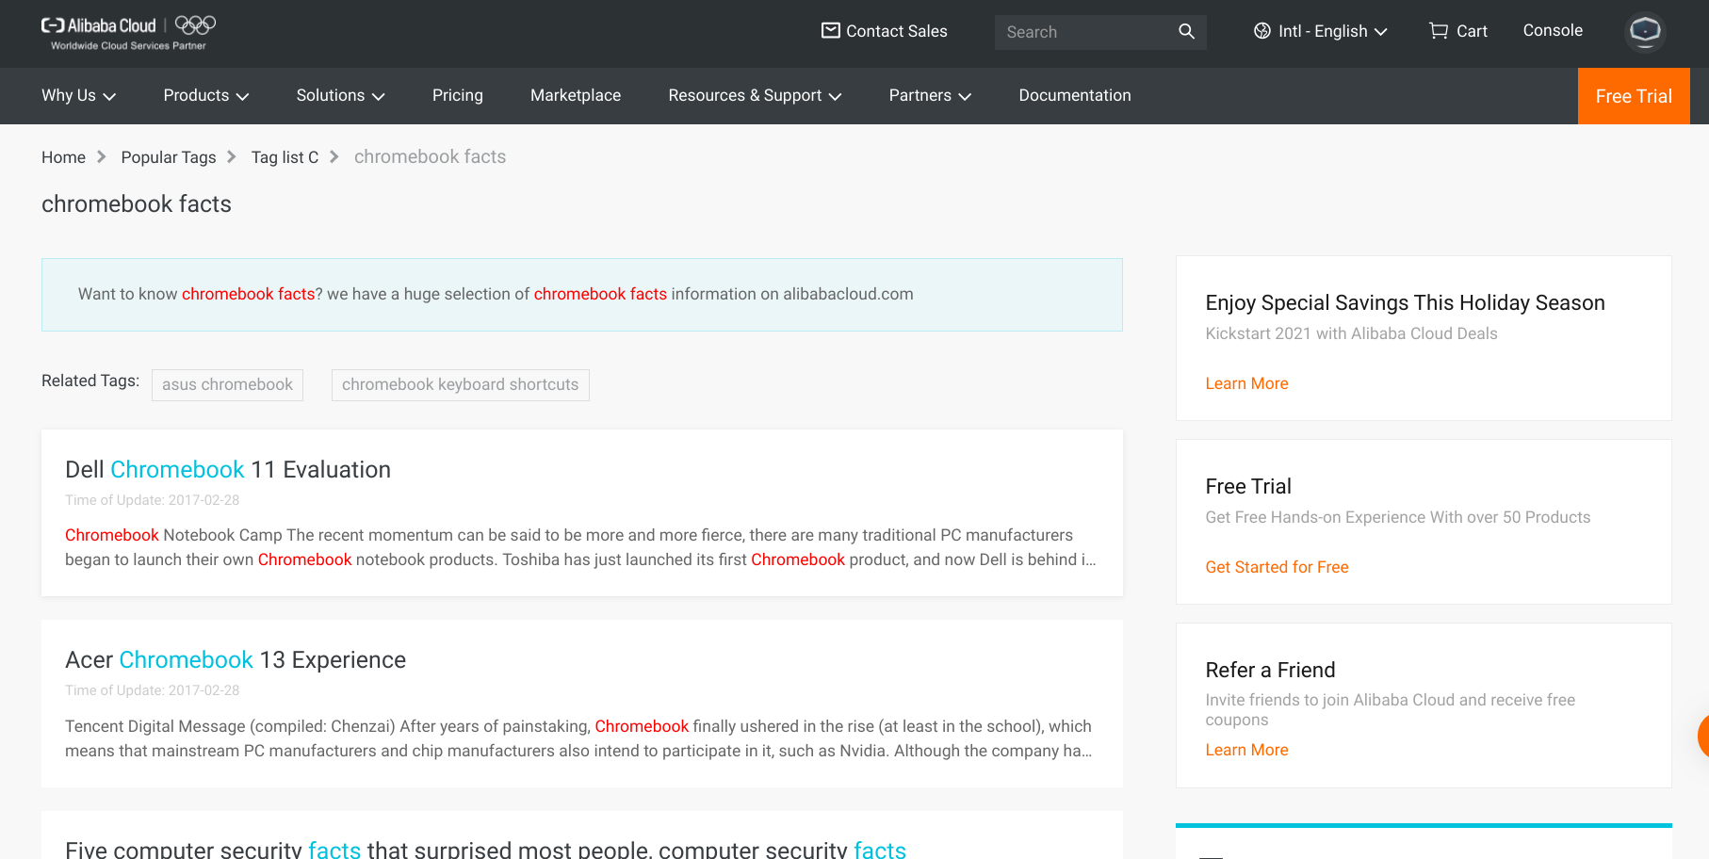
Task: Click in the Search input field
Action: click(1083, 32)
